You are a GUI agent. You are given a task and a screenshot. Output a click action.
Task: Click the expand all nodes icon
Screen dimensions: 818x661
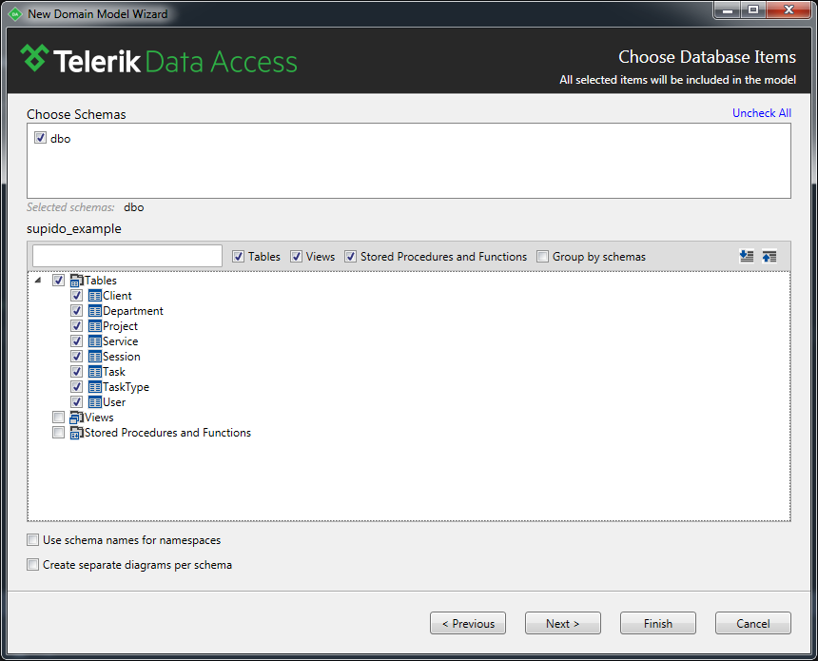[x=747, y=256]
